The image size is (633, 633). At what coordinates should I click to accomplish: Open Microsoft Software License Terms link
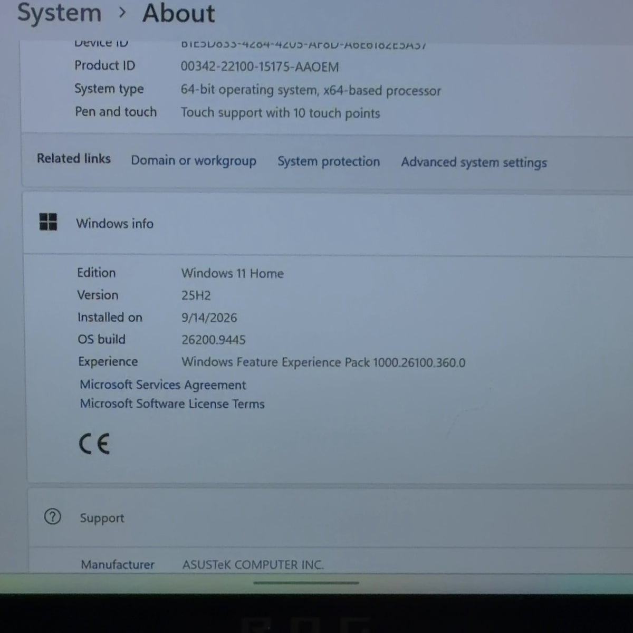pyautogui.click(x=172, y=404)
